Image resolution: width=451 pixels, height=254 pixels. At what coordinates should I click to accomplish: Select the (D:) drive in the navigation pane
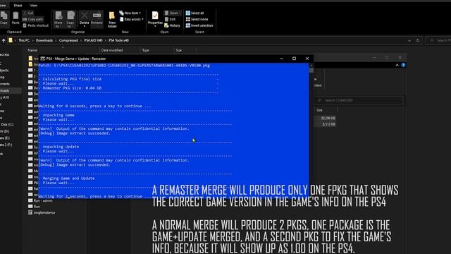[5, 131]
